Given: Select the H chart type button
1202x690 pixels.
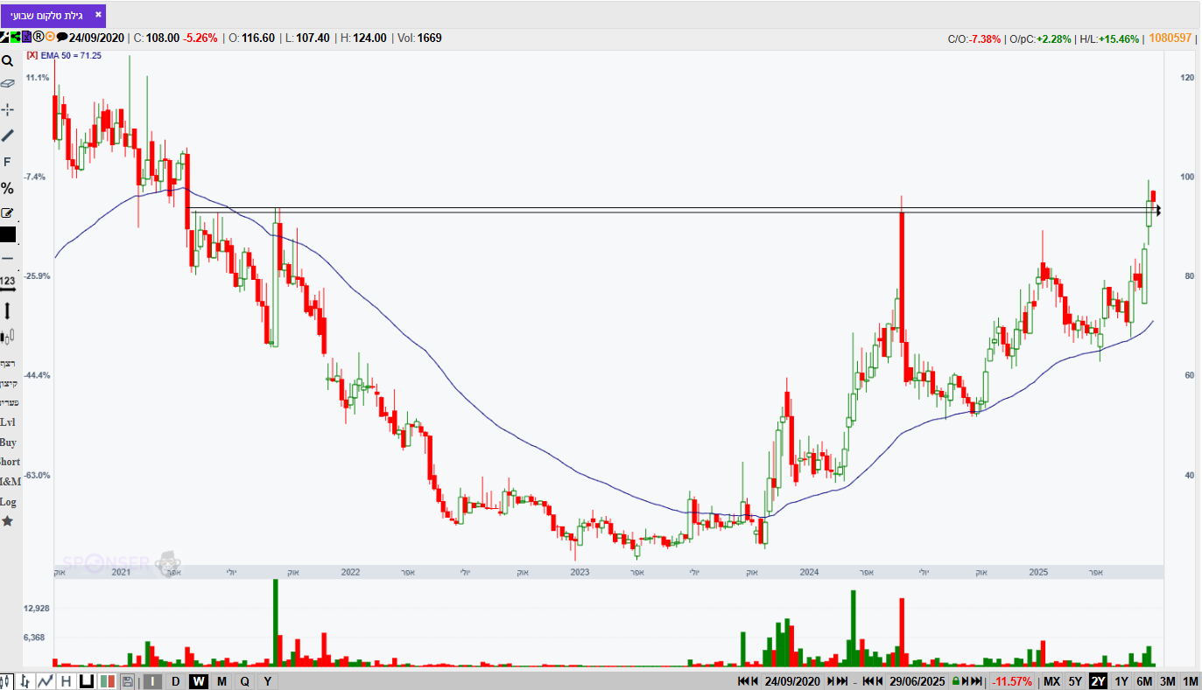Looking at the screenshot, I should click(66, 681).
